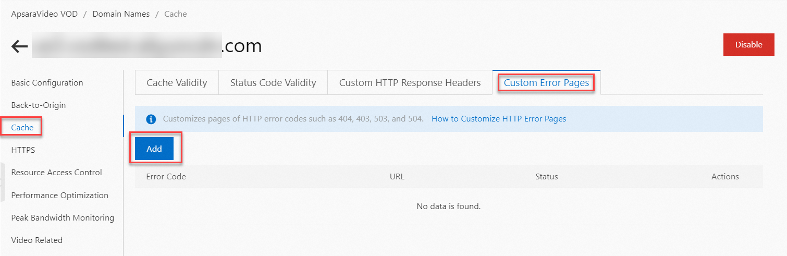Go to the ApsaraVideo VOD breadcrumb

(x=44, y=14)
